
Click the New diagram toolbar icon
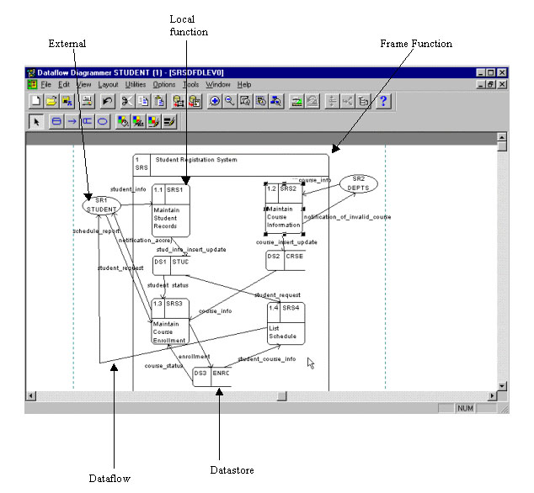coord(35,101)
